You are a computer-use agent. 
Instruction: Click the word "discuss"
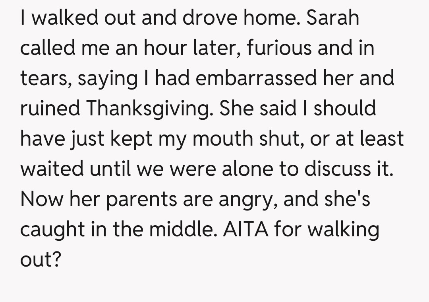tap(339, 169)
